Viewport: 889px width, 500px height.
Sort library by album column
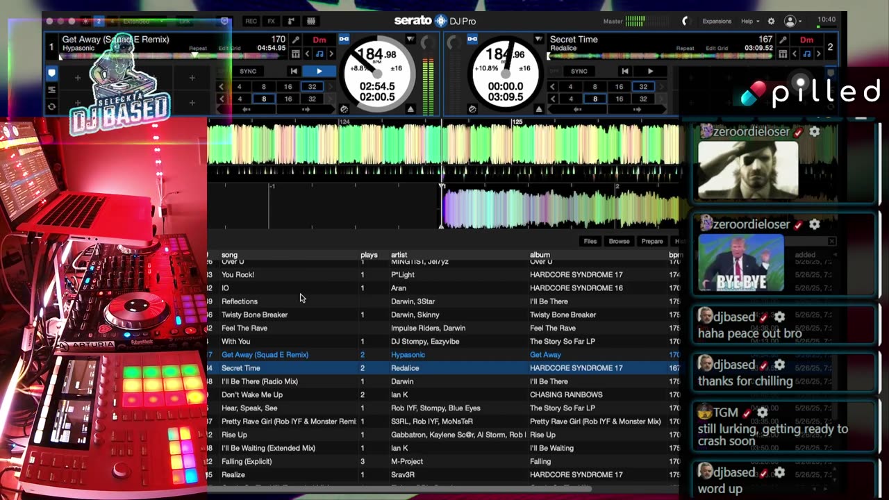pyautogui.click(x=540, y=255)
